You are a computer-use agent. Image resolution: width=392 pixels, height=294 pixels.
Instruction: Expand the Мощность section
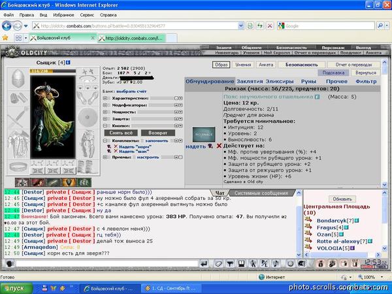[x=105, y=112]
